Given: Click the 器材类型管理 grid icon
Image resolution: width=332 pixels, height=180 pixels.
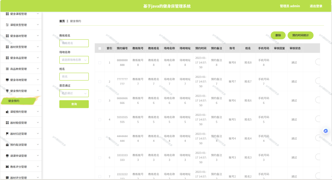Looking at the screenshot, I should pos(7,47).
